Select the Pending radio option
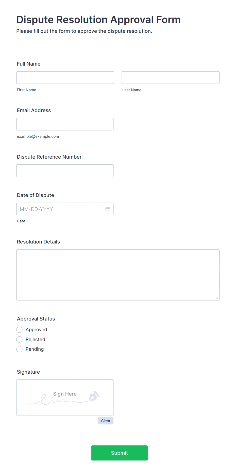This screenshot has height=473, width=236. [20, 349]
